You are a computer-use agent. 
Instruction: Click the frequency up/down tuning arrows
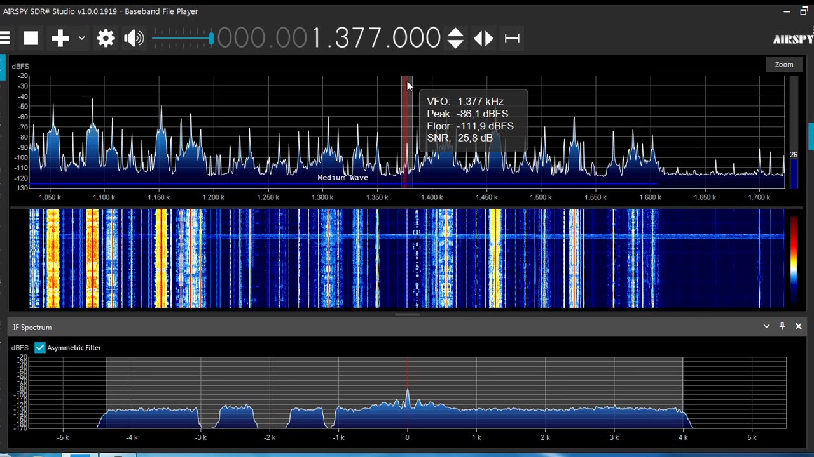click(x=455, y=38)
